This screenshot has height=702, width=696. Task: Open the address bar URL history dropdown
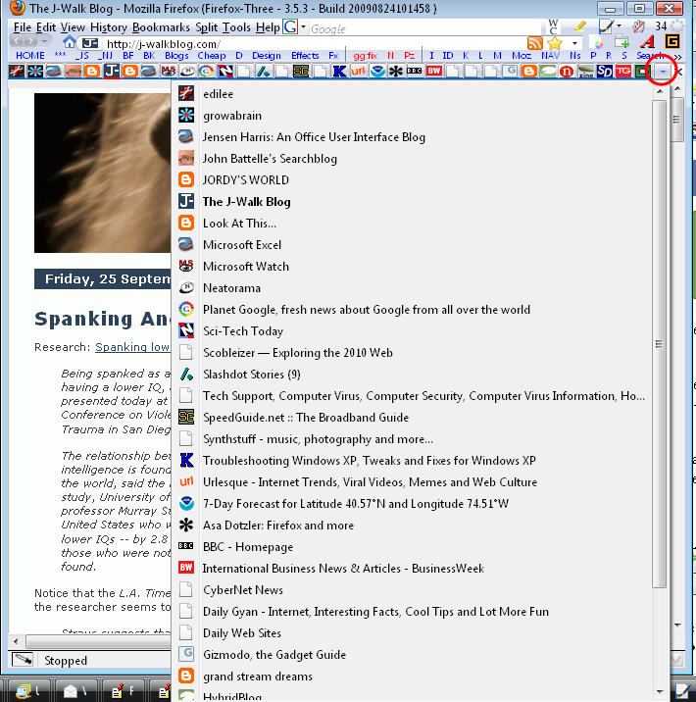tap(574, 43)
